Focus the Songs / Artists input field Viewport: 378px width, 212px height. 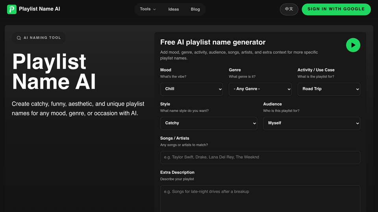coord(260,157)
